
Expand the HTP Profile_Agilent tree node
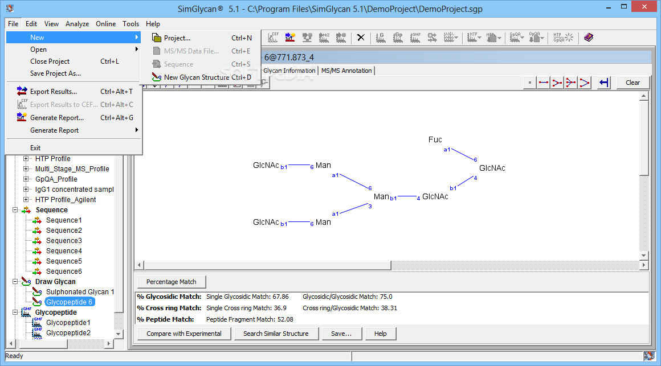coord(26,200)
